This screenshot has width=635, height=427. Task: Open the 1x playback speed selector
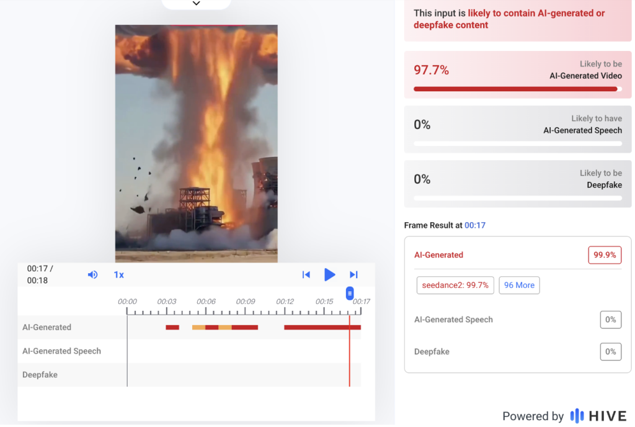[118, 274]
